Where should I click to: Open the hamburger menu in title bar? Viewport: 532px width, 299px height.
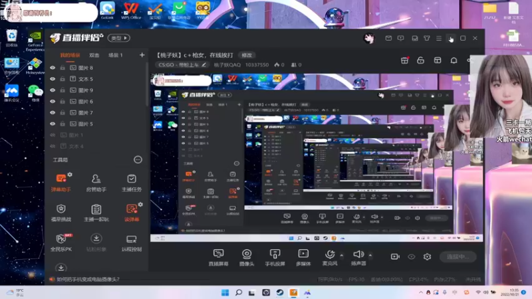439,39
